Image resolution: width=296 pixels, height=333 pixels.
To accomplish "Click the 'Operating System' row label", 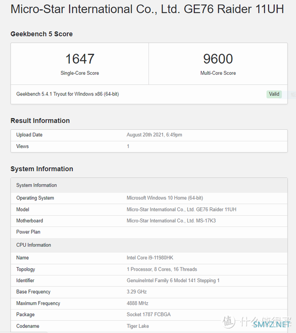I will [35, 198].
